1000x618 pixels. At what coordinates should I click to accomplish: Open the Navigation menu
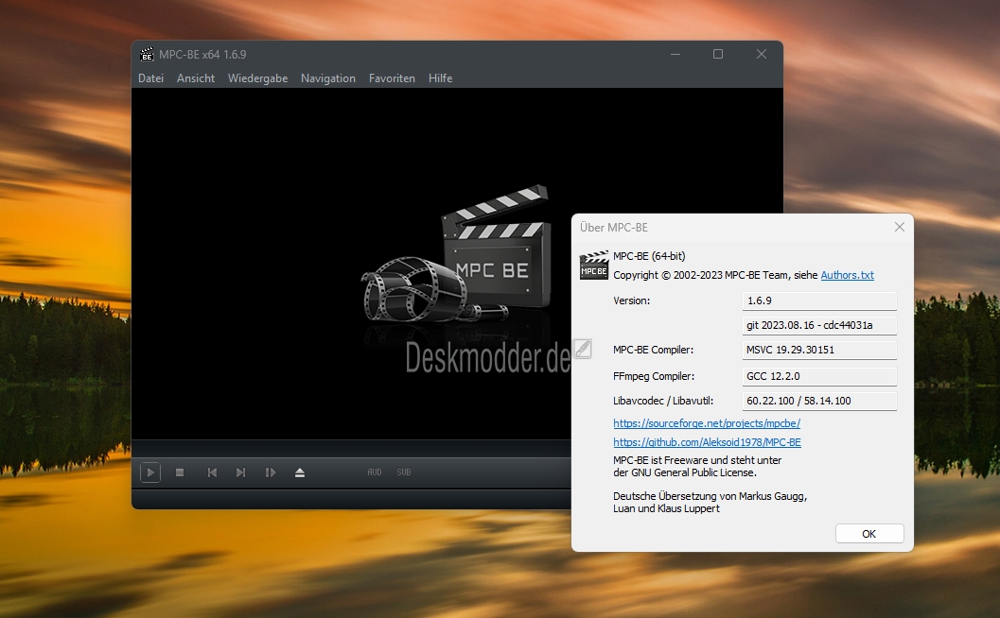coord(327,78)
